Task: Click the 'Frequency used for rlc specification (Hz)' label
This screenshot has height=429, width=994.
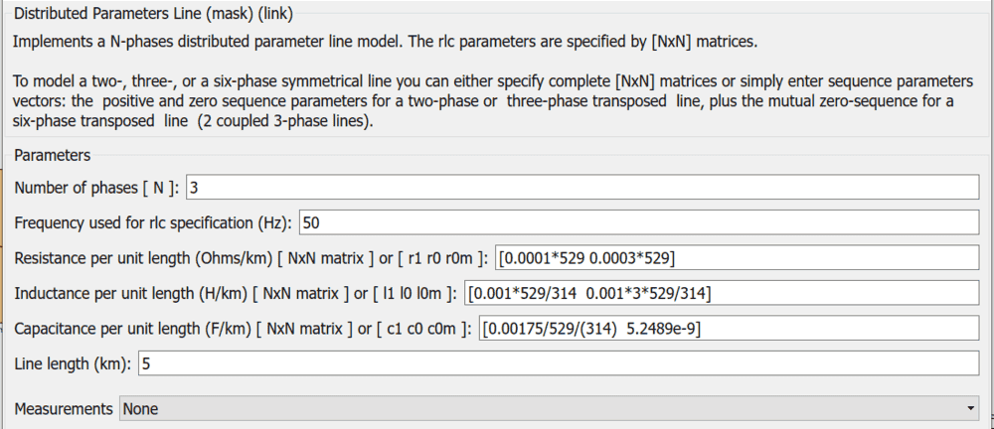Action: [153, 222]
